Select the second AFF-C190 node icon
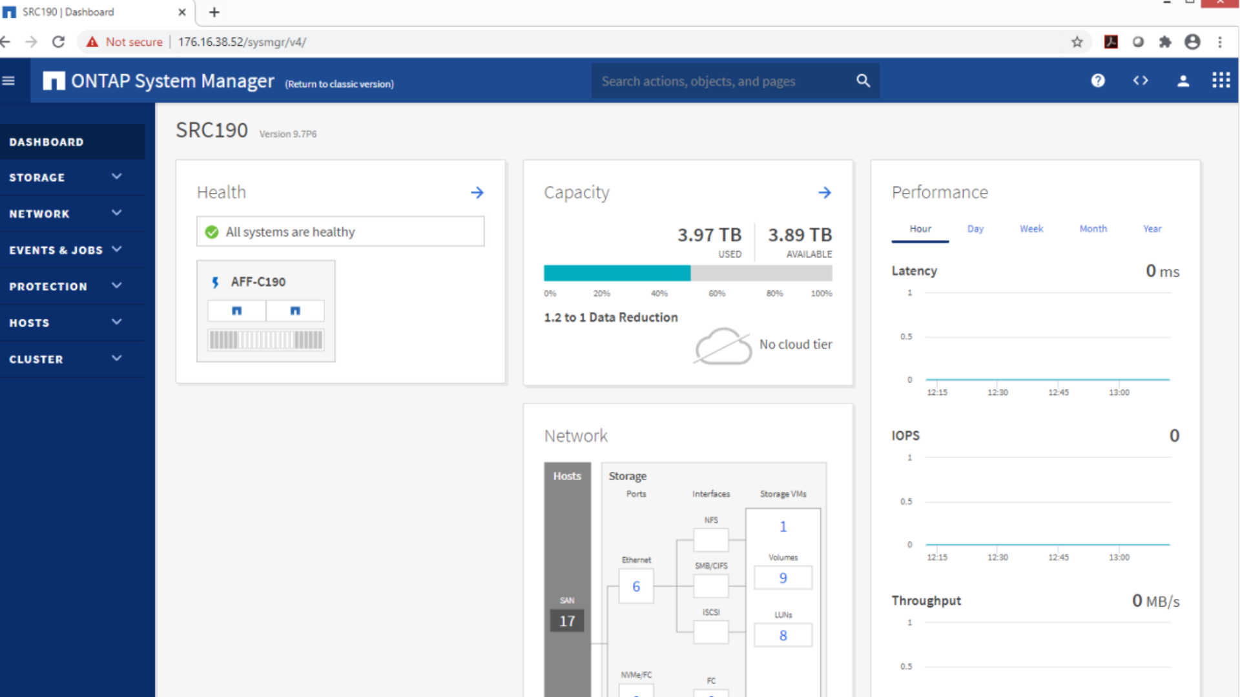The width and height of the screenshot is (1240, 697). (295, 310)
